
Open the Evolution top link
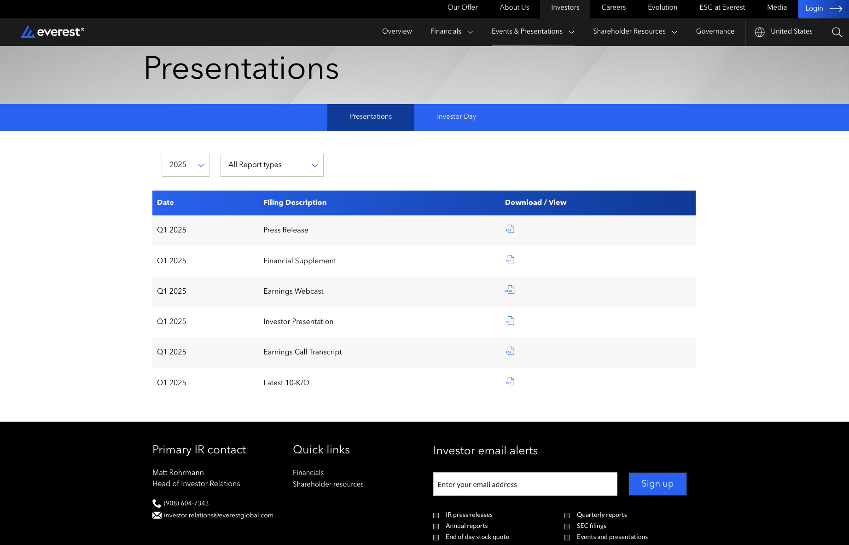coord(662,7)
